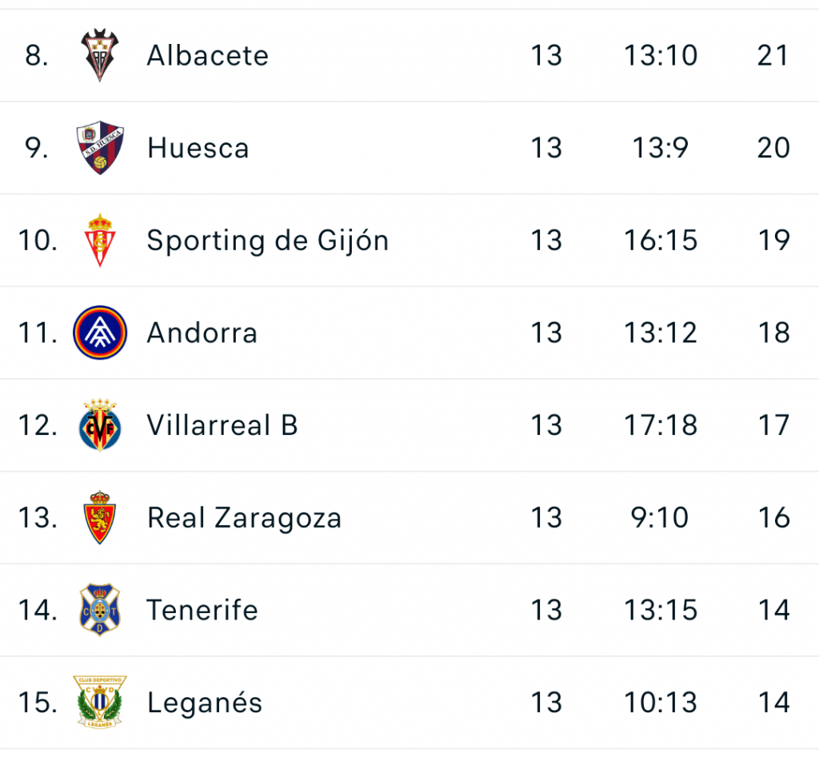This screenshot has height=757, width=819.
Task: Open the Huesca team name link
Action: (x=198, y=148)
